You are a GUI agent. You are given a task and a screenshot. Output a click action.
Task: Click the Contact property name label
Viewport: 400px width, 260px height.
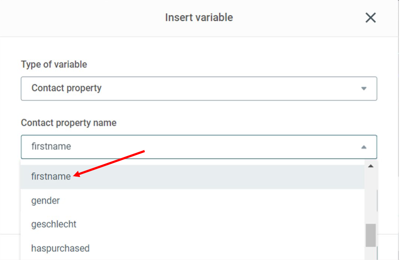(69, 123)
